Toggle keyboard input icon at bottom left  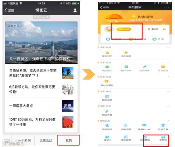[x=7, y=141]
